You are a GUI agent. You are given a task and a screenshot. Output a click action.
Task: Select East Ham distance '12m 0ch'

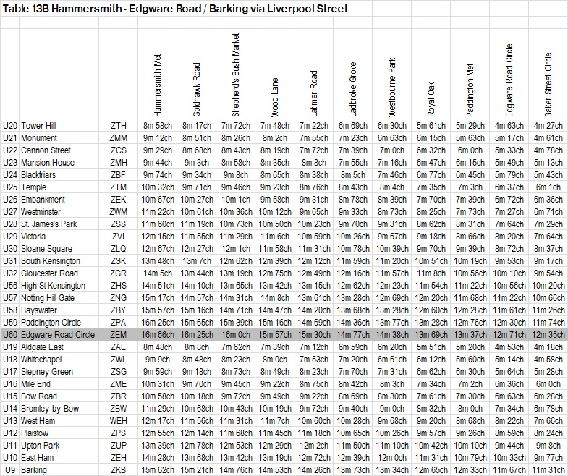[392, 458]
